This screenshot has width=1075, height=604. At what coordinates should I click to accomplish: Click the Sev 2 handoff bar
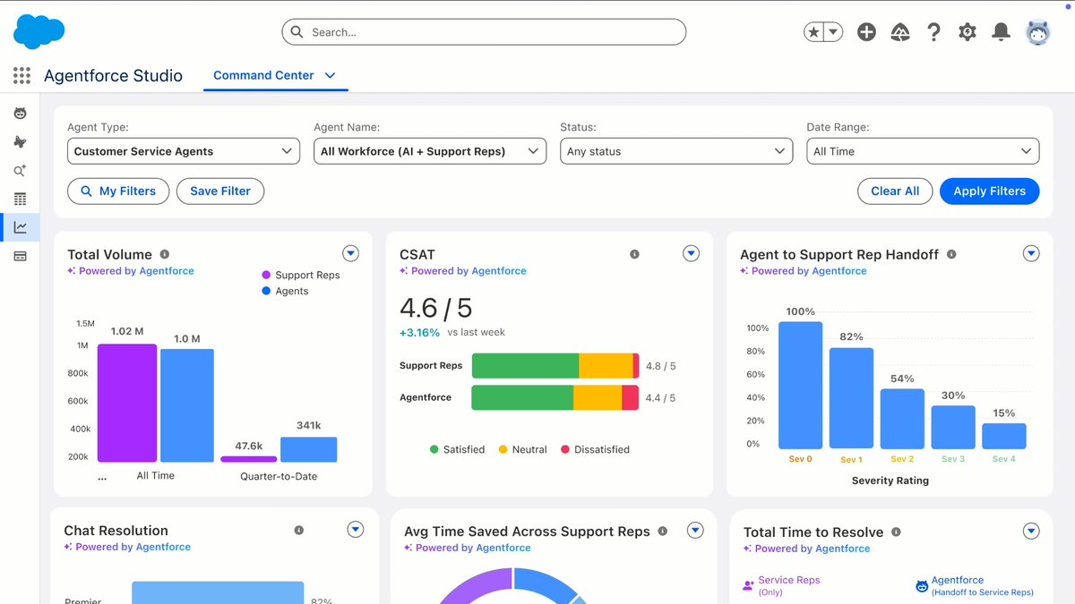pos(902,418)
